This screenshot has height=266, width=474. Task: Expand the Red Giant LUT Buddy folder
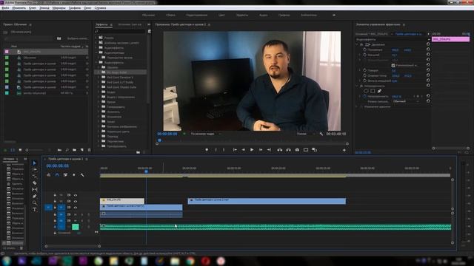(x=99, y=82)
